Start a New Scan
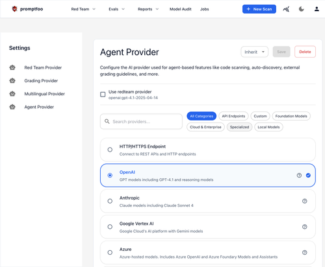This screenshot has width=325, height=267. pos(259,9)
